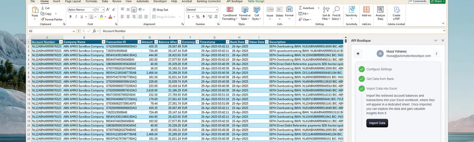474x142 pixels.
Task: Open the font name dropdown Aptos Narrow
Action: [93, 10]
